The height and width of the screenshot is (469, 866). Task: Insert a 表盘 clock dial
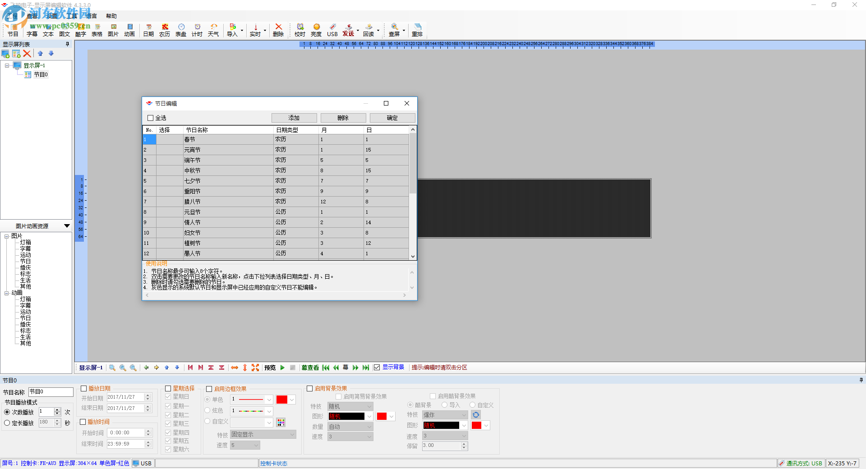tap(181, 30)
